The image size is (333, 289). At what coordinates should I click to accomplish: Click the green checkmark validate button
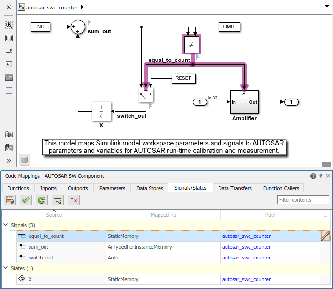point(26,200)
